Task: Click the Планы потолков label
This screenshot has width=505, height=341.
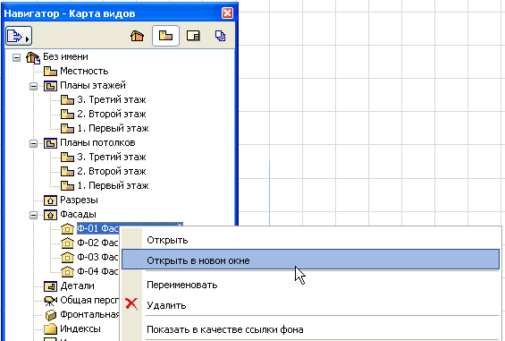Action: coord(97,142)
